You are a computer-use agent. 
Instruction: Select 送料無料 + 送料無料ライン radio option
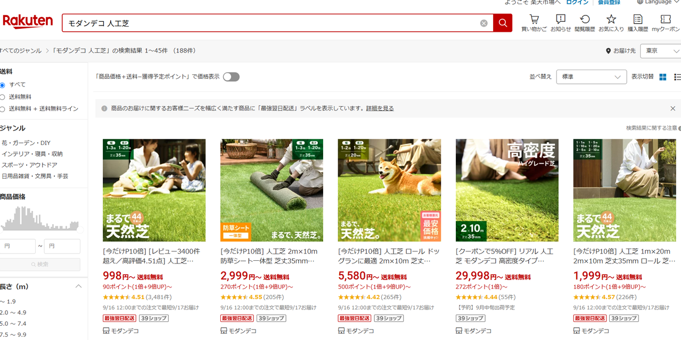[x=3, y=109]
